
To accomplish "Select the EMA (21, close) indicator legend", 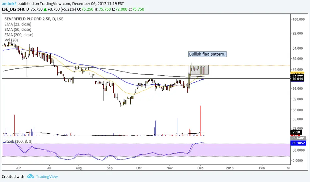I will coord(18,24).
